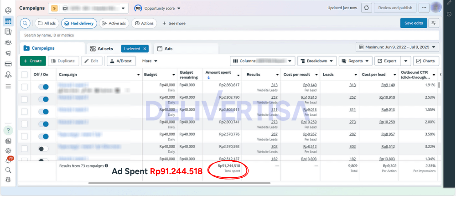Image resolution: width=456 pixels, height=211 pixels.
Task: Open the Audiences people icon
Action: click(8, 43)
